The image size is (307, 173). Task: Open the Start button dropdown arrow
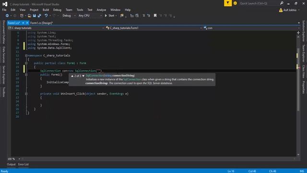tap(116, 15)
